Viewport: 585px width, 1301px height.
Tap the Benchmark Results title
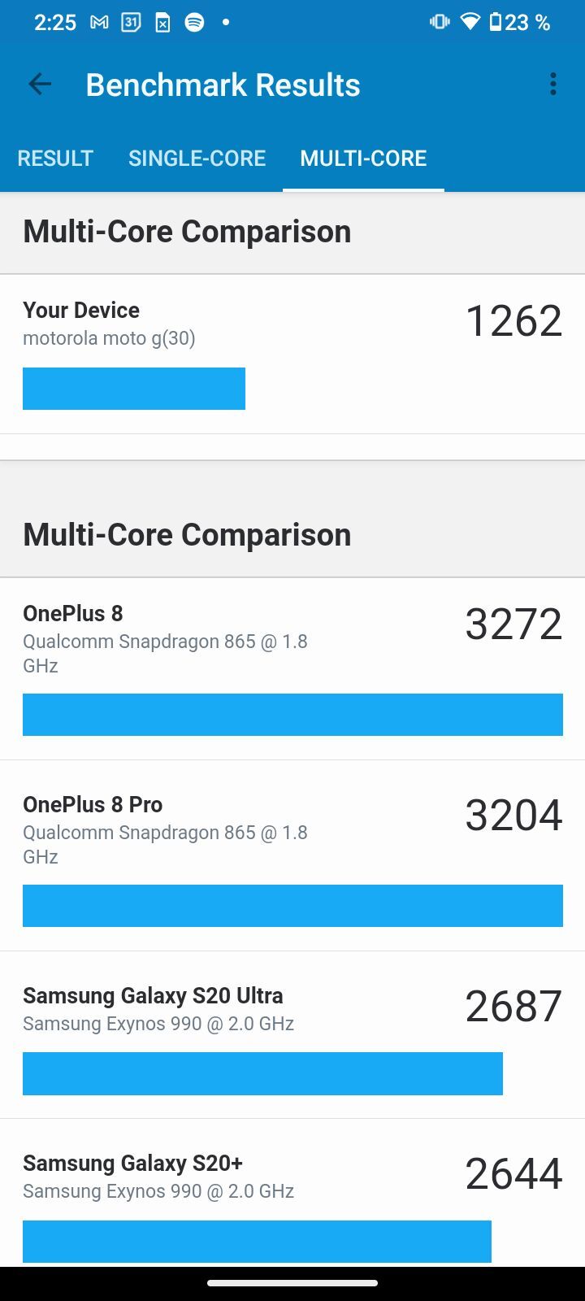click(x=223, y=85)
